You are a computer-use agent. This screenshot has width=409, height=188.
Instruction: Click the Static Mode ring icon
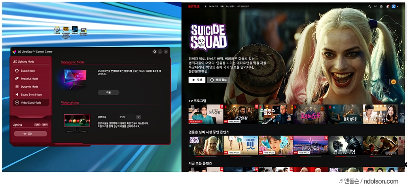[x=17, y=71]
